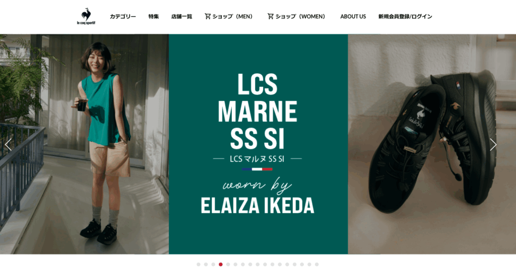The height and width of the screenshot is (274, 516).
Task: Advance carousel with right arrow
Action: (493, 144)
